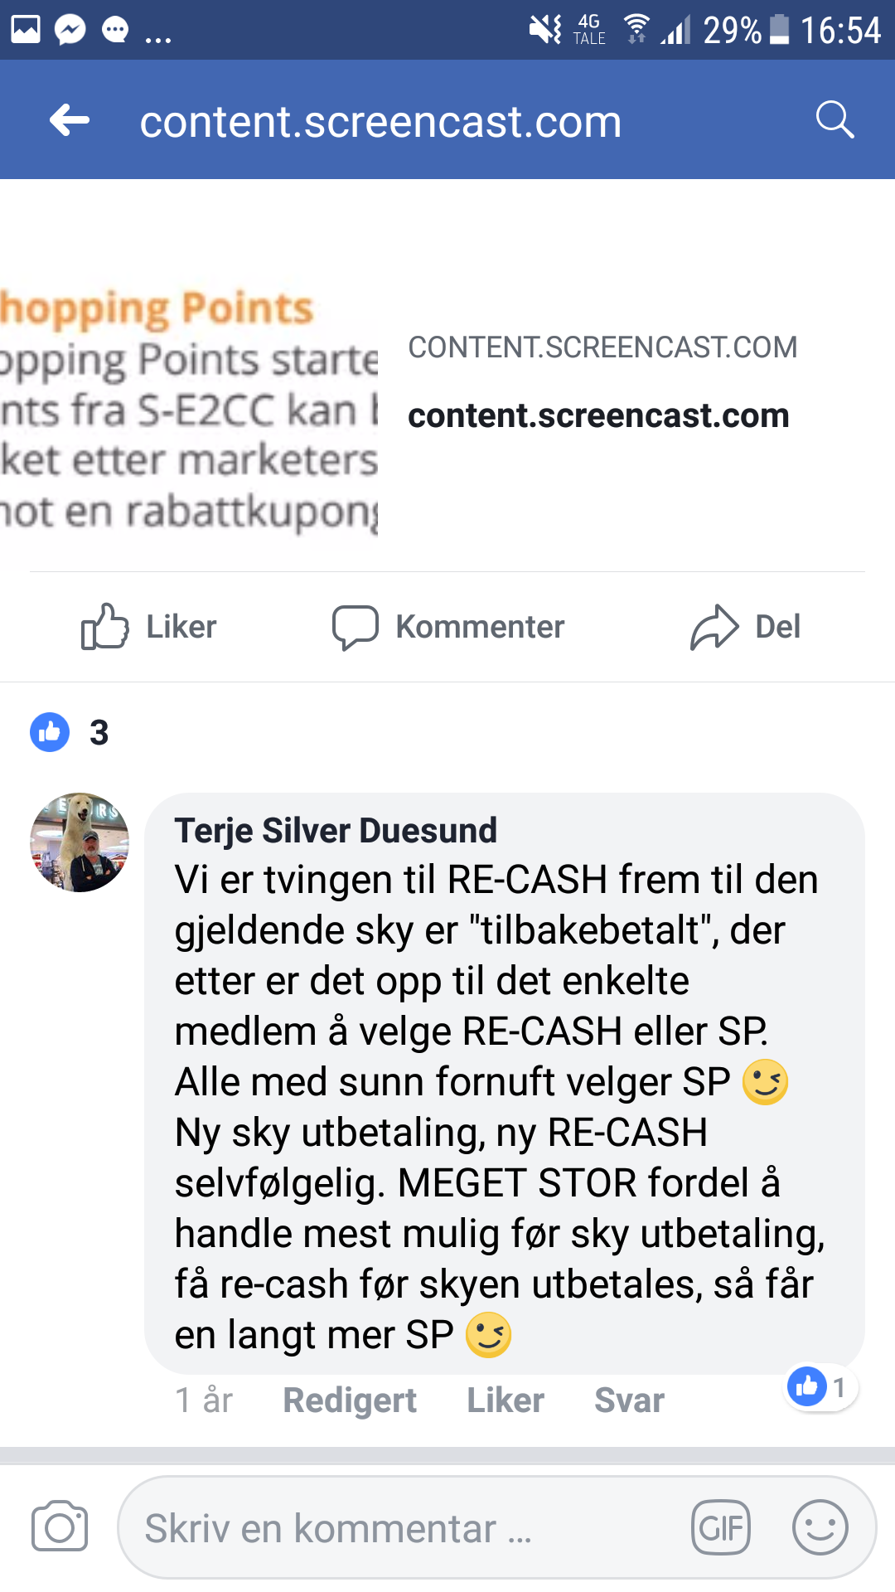The height and width of the screenshot is (1592, 895).
Task: Open the content.screencast.com link title
Action: (598, 415)
